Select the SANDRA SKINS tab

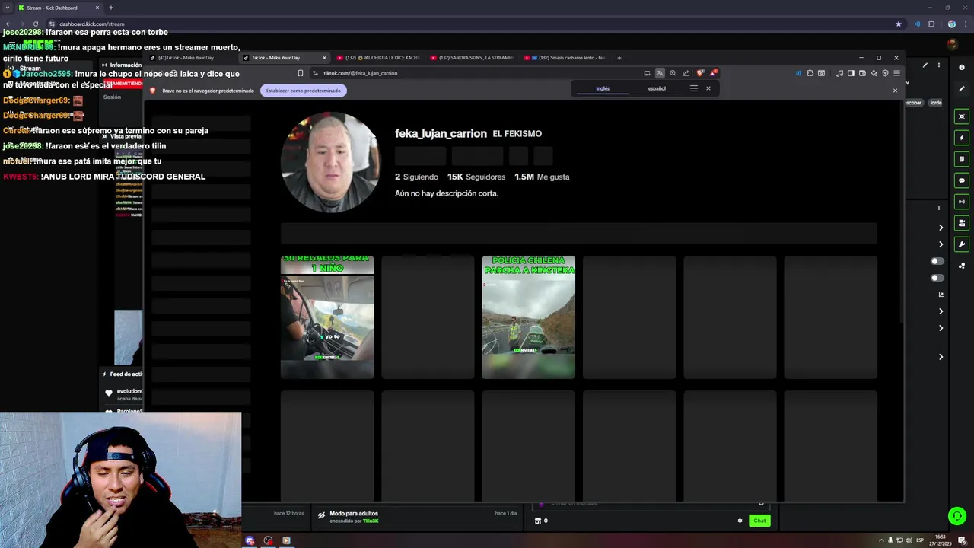pos(470,58)
